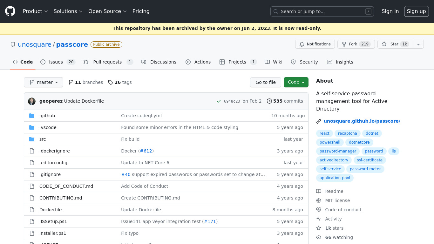The image size is (434, 244).
Task: Click the star icon beside 1k stars
Action: [319, 228]
